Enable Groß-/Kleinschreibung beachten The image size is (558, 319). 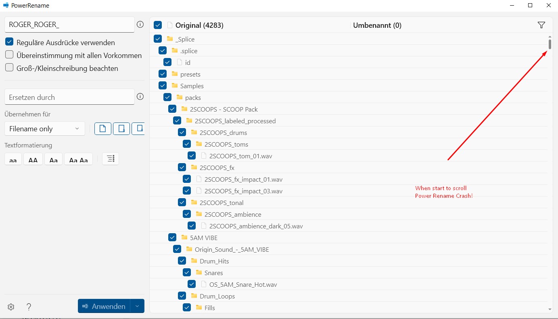coord(8,68)
